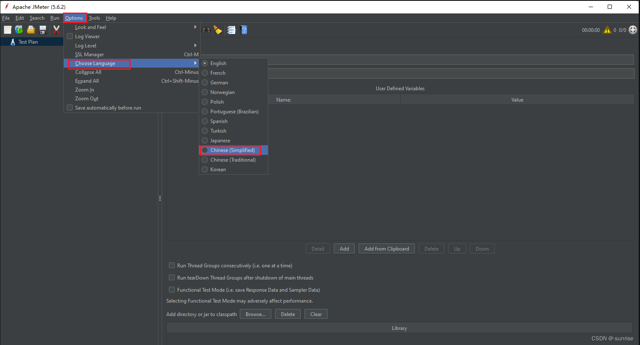Image resolution: width=640 pixels, height=345 pixels.
Task: Click the remote engines status icon
Action: pos(633,30)
